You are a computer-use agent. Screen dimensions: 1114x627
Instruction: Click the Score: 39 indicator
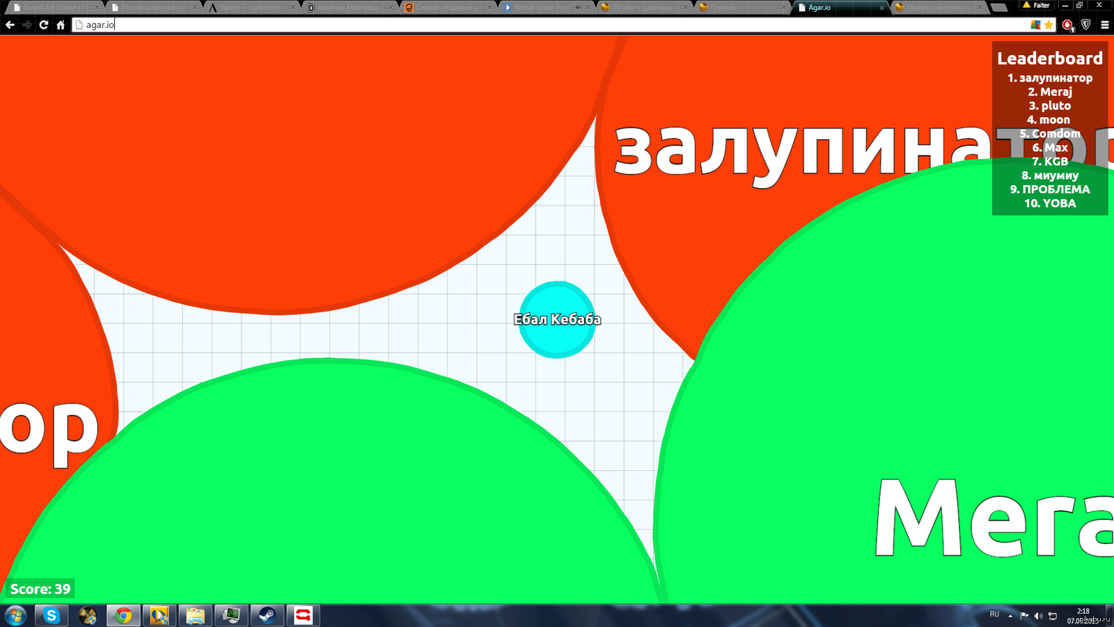pos(40,589)
